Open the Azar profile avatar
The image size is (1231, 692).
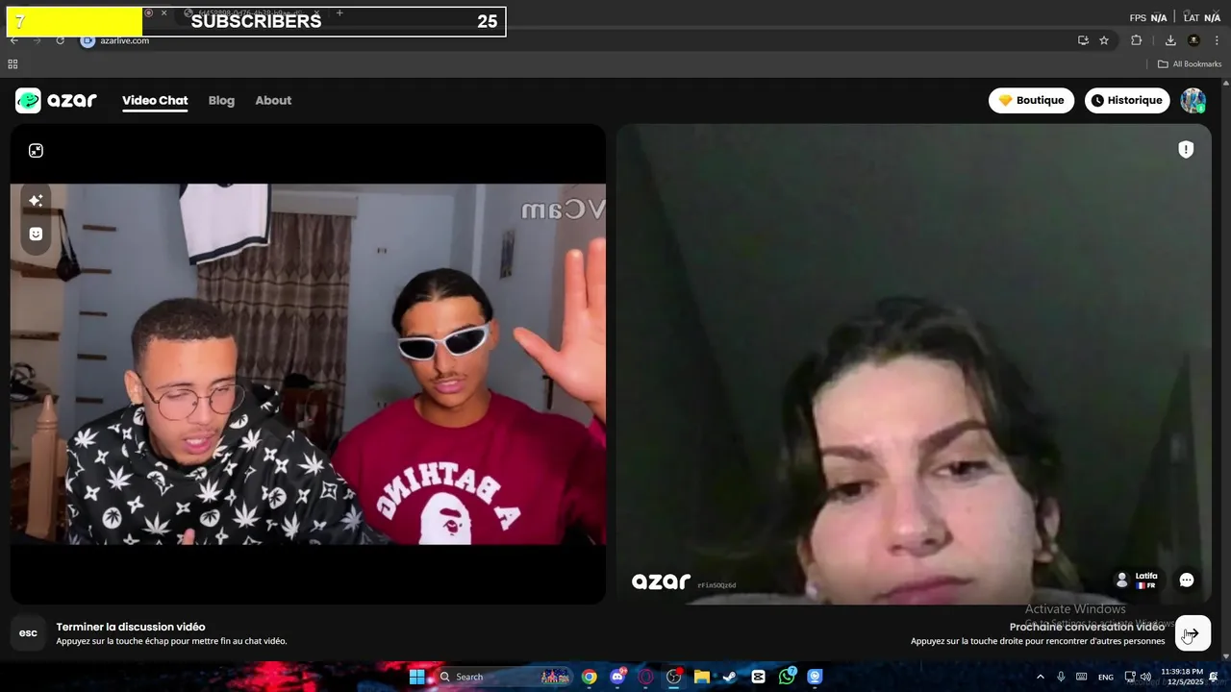[x=1193, y=100]
